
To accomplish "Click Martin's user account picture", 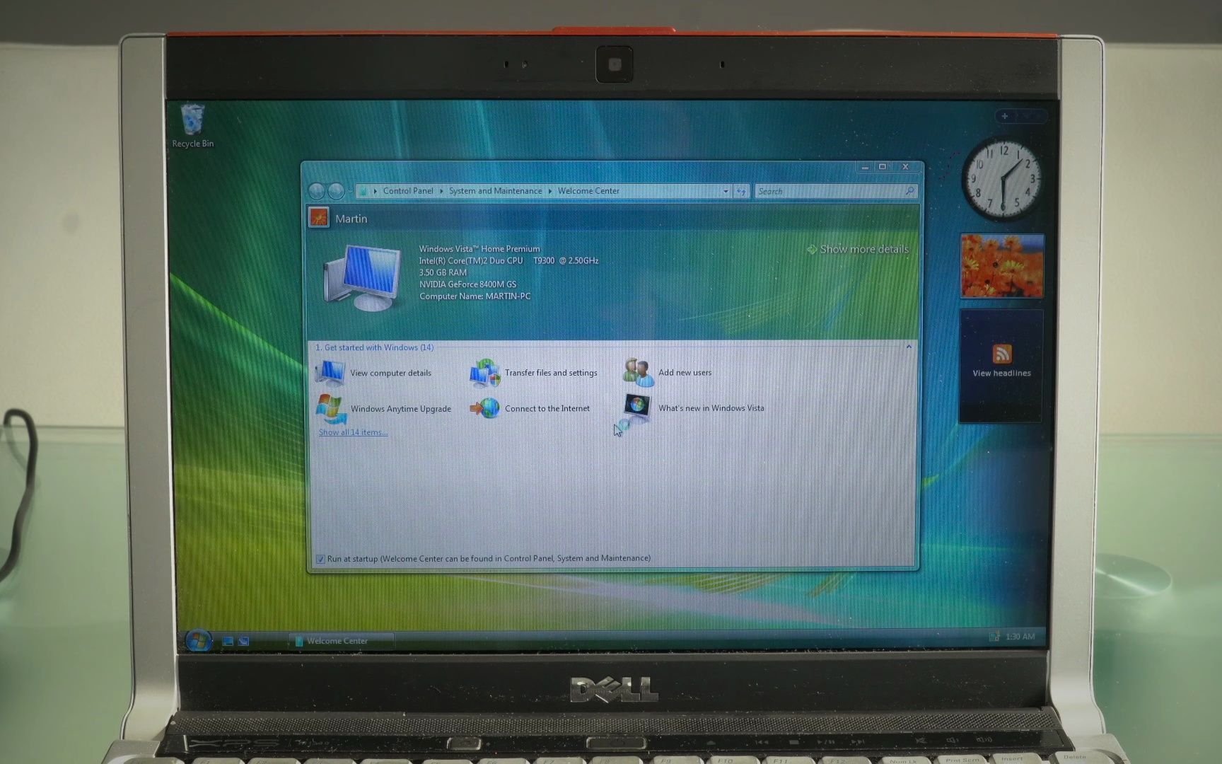I will 319,218.
